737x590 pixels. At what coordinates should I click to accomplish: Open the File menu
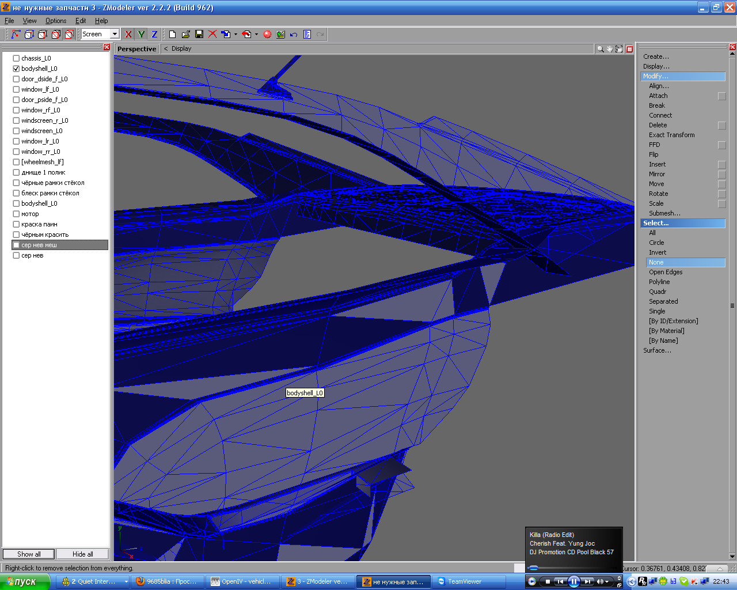pos(9,21)
